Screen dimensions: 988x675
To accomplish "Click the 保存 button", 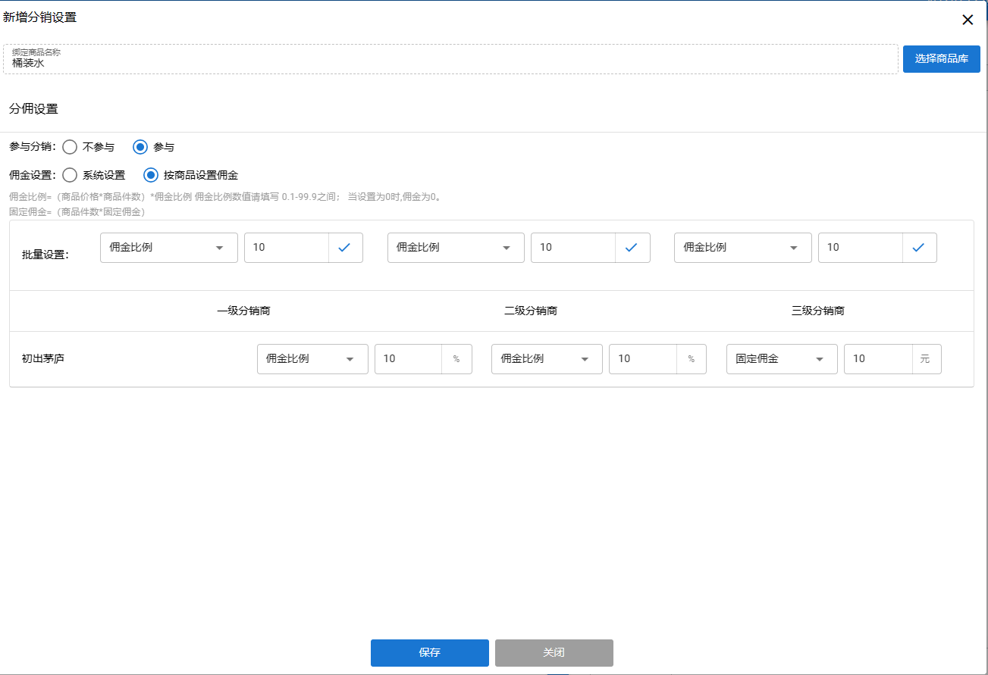I will click(x=430, y=653).
